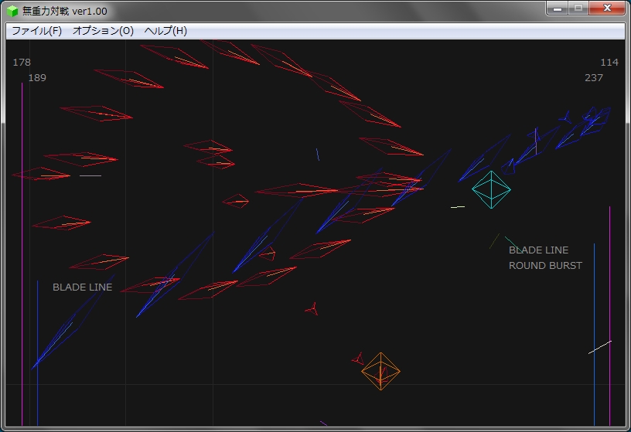Click the orange octahedron ship
Screen dimensions: 631x432
[x=380, y=371]
